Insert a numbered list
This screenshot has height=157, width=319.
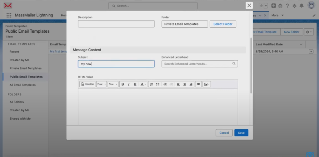click(x=151, y=84)
